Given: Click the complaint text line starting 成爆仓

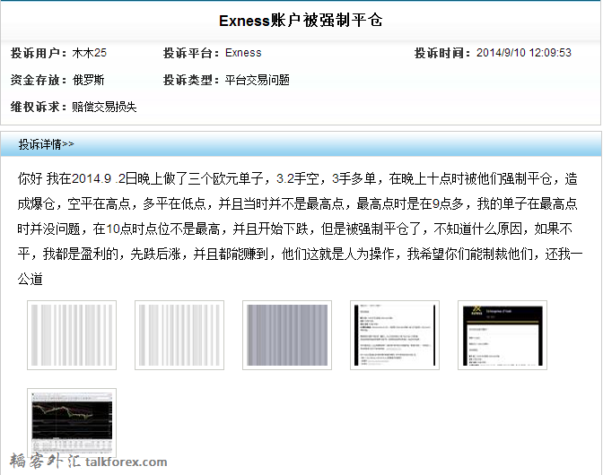Looking at the screenshot, I should point(297,203).
